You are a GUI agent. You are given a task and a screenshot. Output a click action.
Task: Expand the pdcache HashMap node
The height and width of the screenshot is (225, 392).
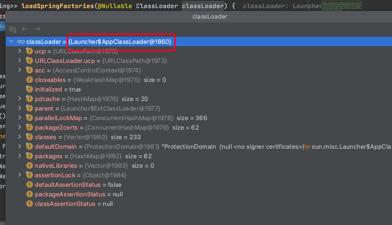tap(20, 99)
